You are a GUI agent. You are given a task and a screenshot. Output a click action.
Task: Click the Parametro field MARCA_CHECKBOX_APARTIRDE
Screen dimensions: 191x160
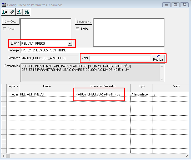[x=49, y=58]
